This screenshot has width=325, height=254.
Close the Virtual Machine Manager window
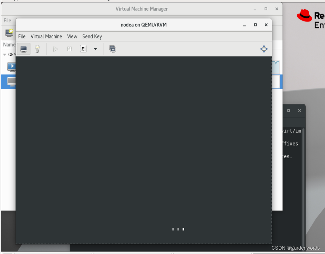277,9
